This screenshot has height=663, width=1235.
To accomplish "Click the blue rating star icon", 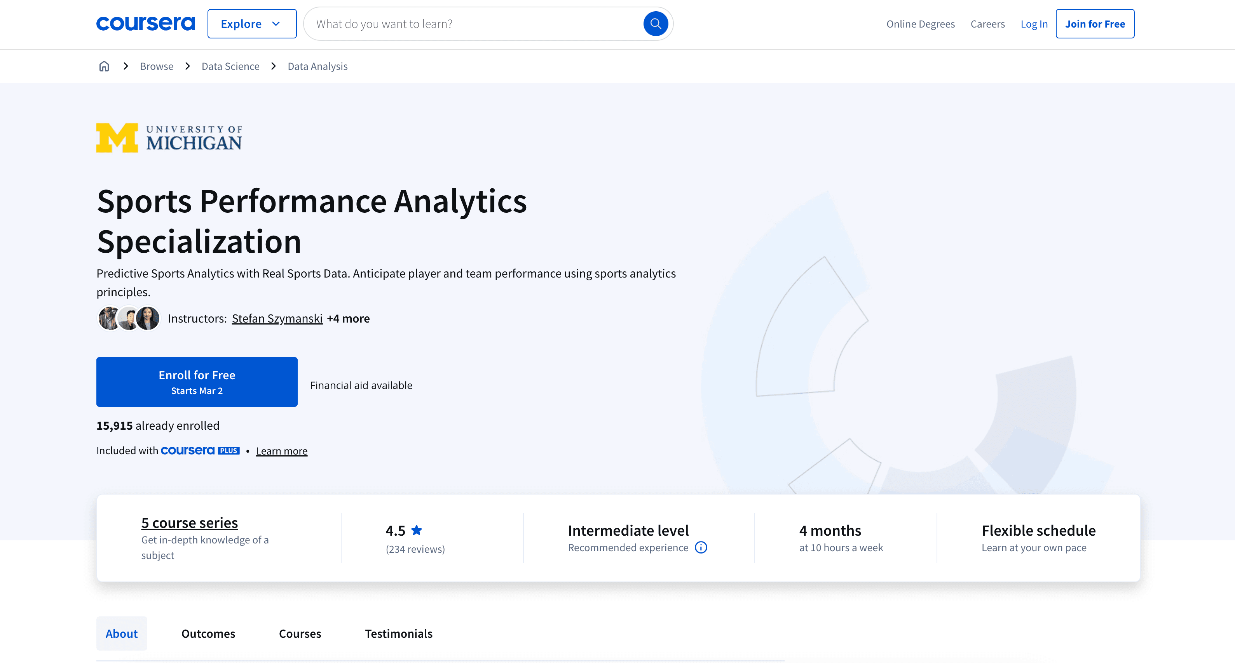I will (x=417, y=530).
